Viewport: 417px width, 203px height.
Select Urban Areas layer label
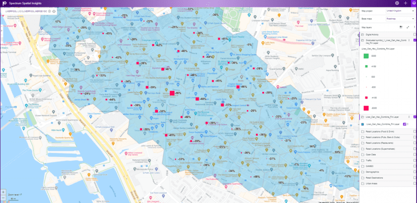[372, 184]
